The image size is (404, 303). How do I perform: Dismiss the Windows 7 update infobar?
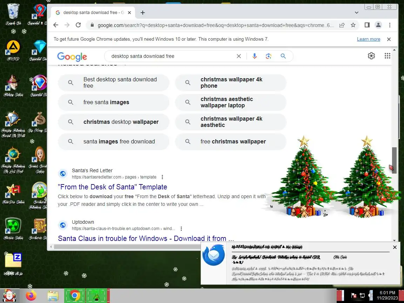pyautogui.click(x=389, y=39)
